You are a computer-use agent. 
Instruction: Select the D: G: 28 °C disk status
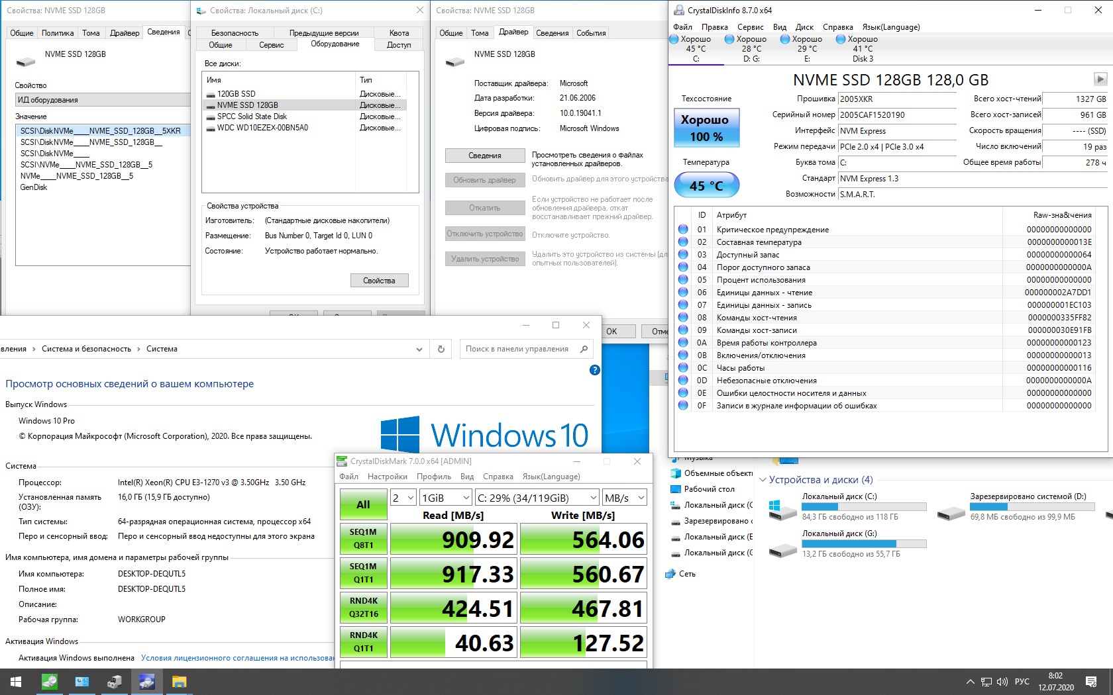pos(751,49)
